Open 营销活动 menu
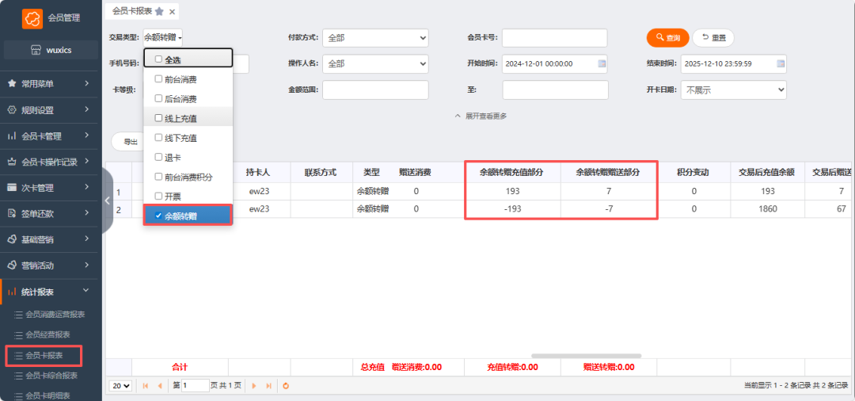The image size is (855, 401). [51, 265]
